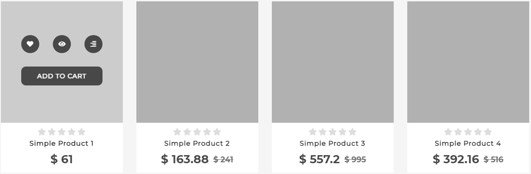Click the Add to Cart button
The image size is (531, 174).
[61, 76]
